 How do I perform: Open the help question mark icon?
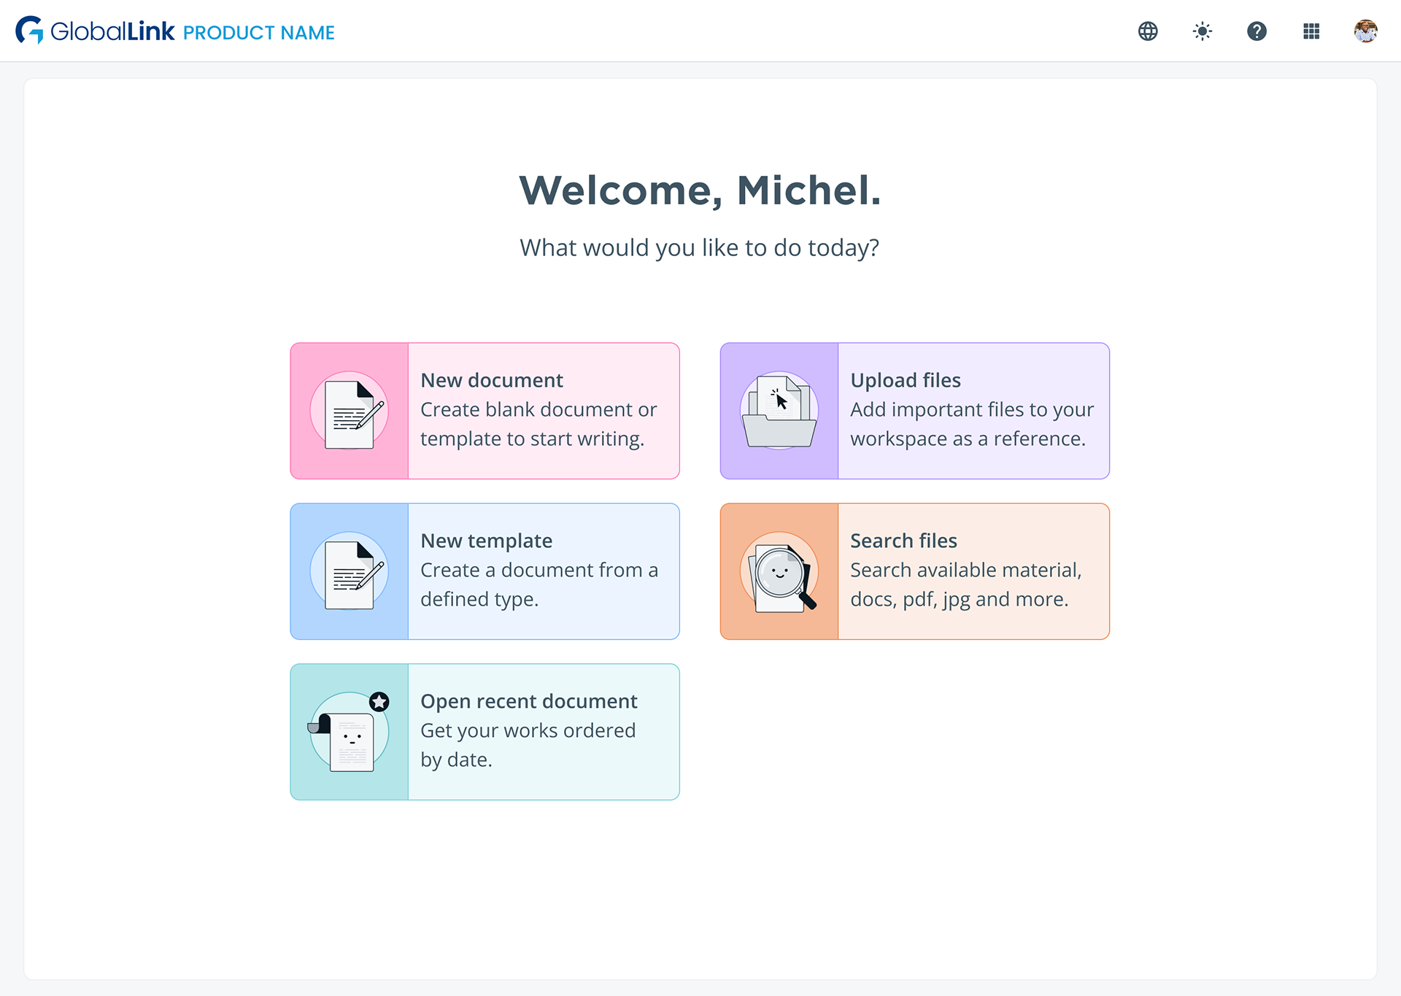pyautogui.click(x=1257, y=31)
